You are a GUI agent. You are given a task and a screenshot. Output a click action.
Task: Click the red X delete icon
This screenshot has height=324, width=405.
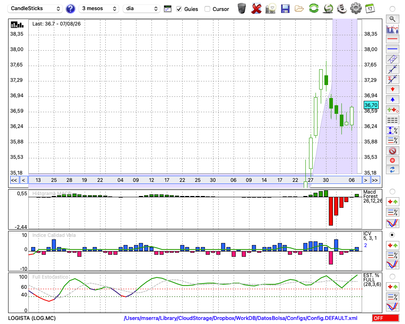[x=256, y=9]
